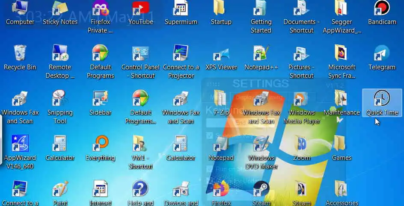Image resolution: width=404 pixels, height=206 pixels.
Task: Open the Recycle Bin
Action: click(x=20, y=53)
